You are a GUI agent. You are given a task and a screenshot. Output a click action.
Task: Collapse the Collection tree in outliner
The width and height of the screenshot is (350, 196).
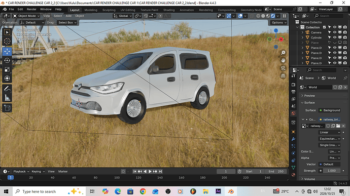point(297,27)
